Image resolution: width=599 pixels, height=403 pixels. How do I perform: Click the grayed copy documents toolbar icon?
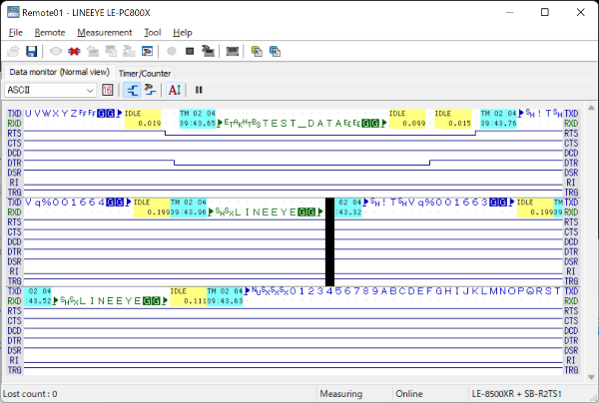111,51
